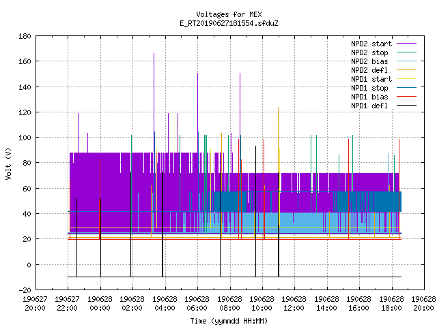This screenshot has width=437, height=327.
Task: Click the y-axis tick value 40
Action: (27, 214)
